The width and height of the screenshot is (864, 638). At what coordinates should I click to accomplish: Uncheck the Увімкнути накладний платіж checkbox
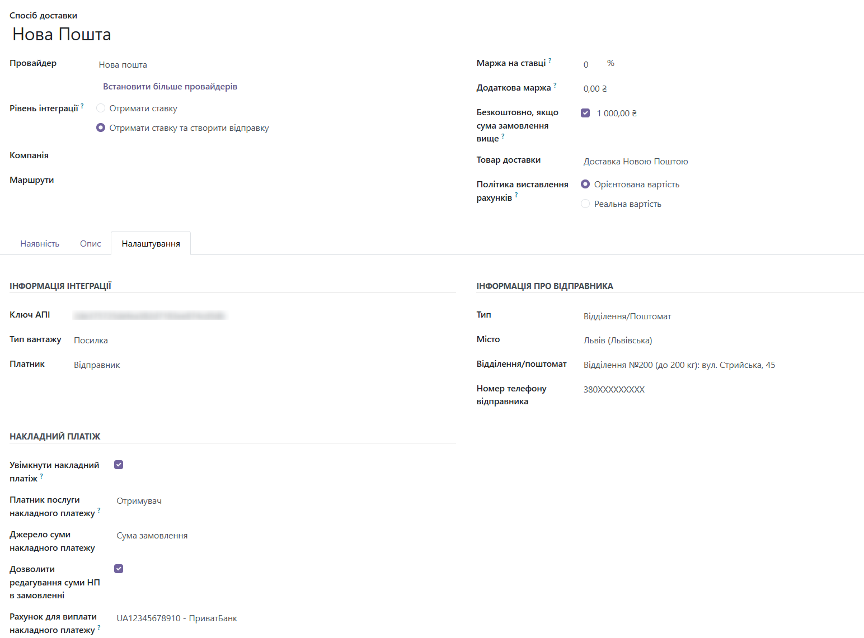[x=119, y=465]
